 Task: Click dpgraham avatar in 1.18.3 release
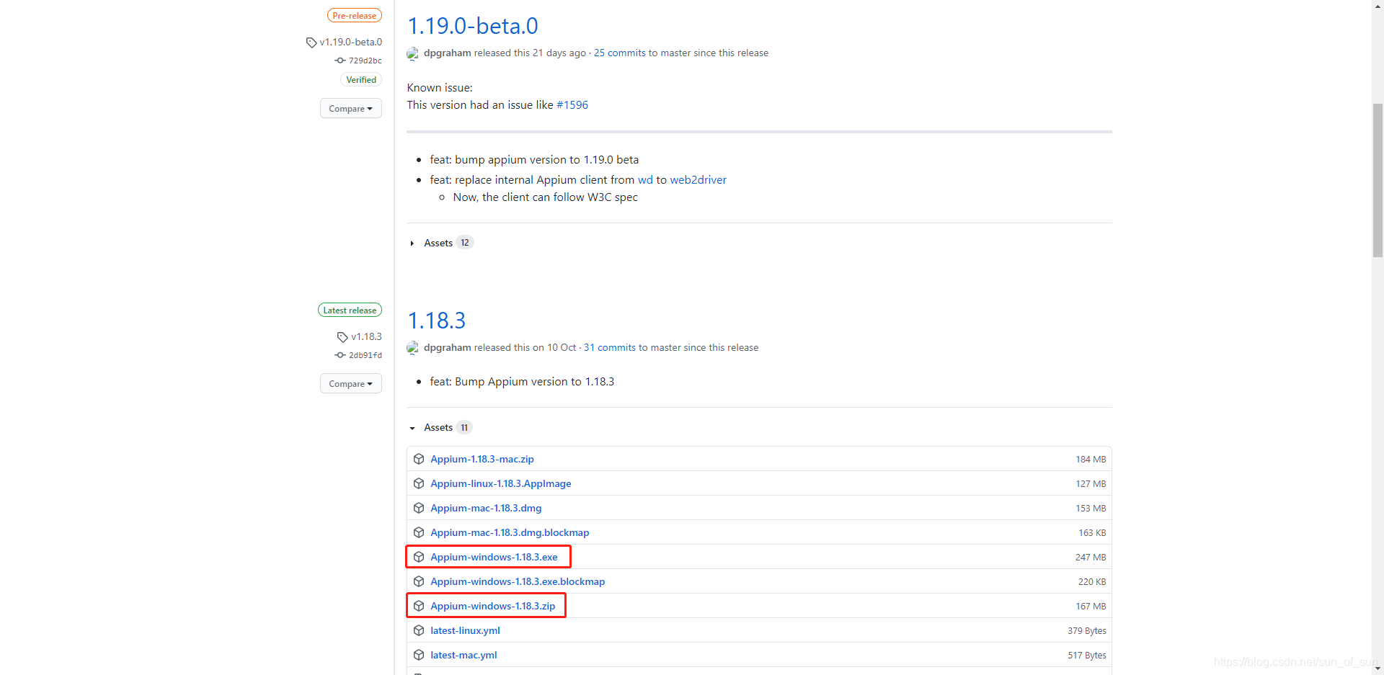[x=413, y=348]
